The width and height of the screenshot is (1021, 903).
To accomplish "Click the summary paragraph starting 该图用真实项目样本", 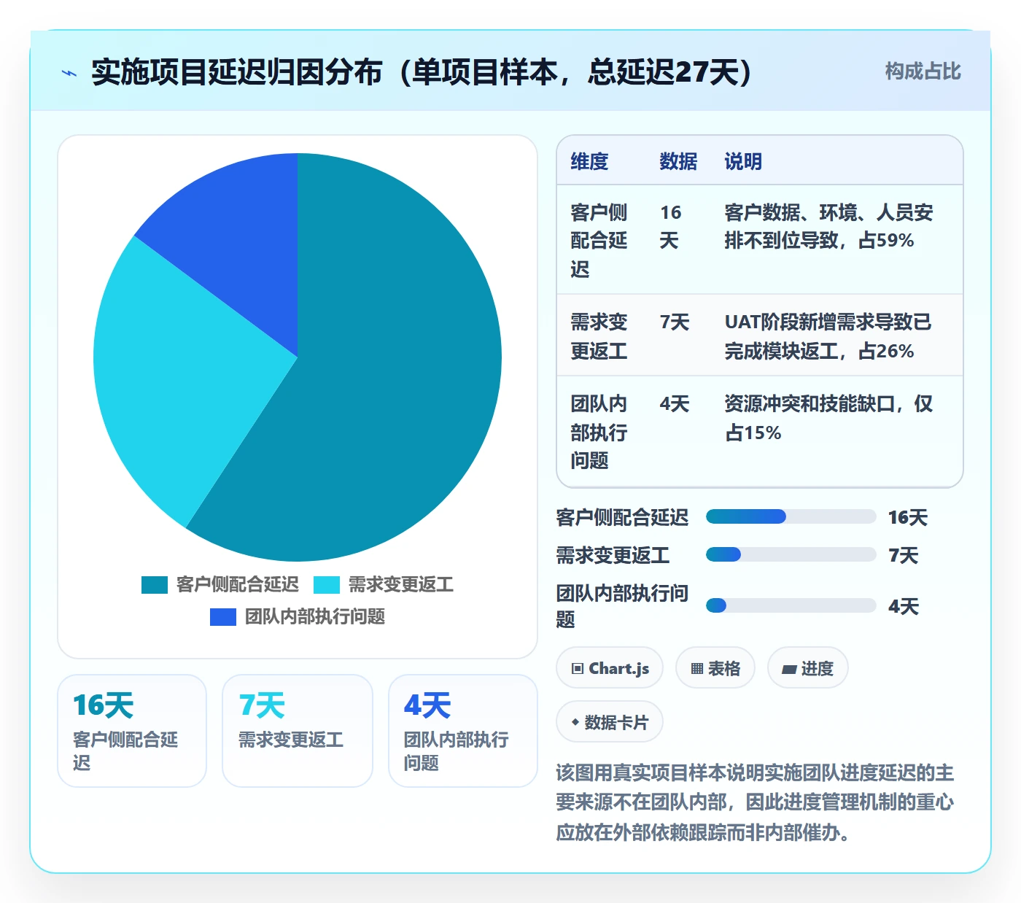I will pyautogui.click(x=755, y=802).
